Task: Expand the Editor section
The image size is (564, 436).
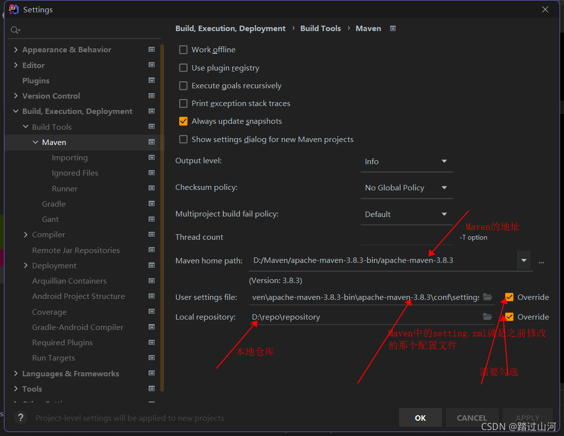Action: click(15, 65)
